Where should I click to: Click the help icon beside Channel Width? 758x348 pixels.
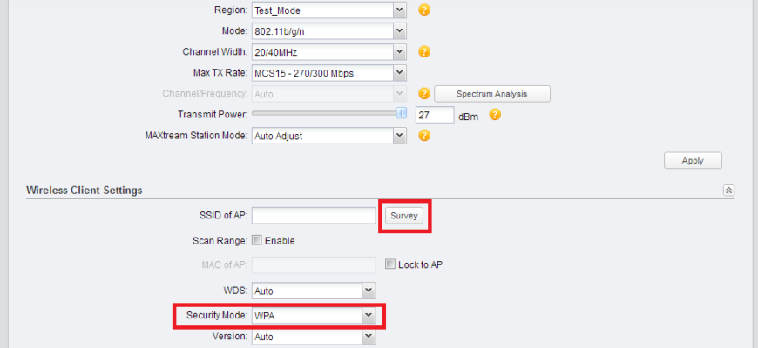click(x=424, y=51)
